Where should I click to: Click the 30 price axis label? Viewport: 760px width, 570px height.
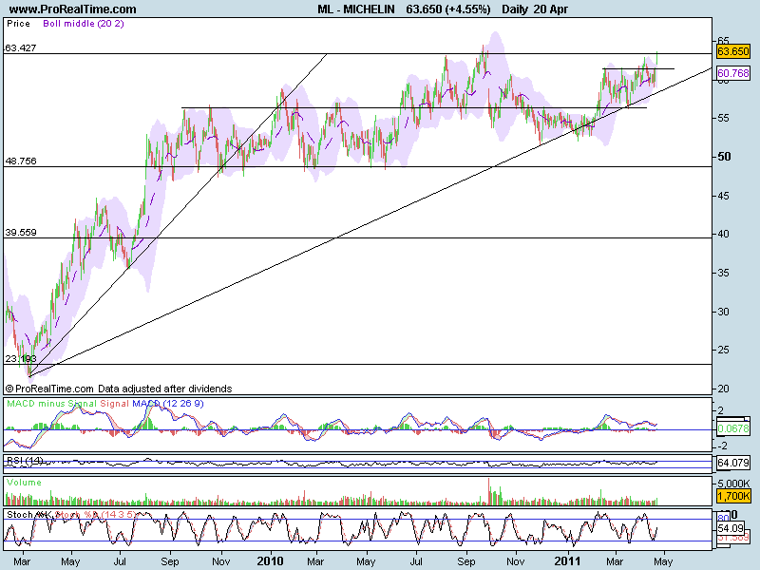click(x=723, y=312)
